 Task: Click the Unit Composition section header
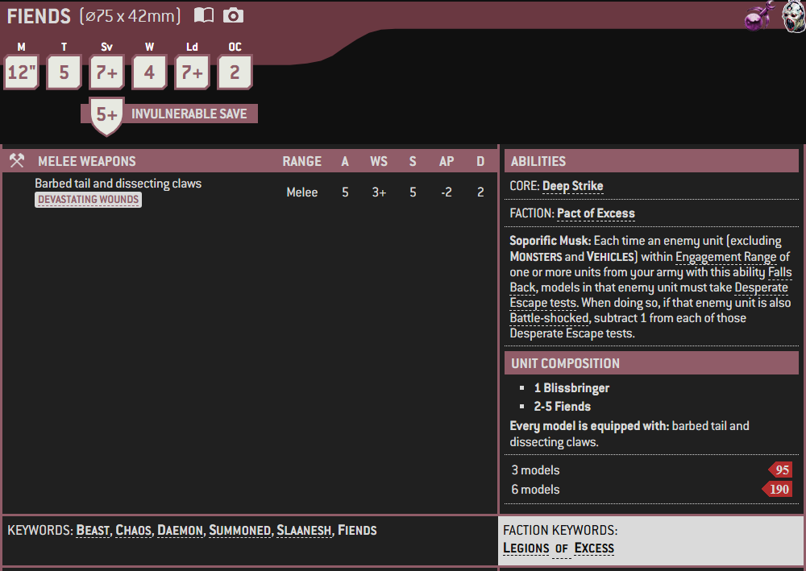(x=565, y=363)
